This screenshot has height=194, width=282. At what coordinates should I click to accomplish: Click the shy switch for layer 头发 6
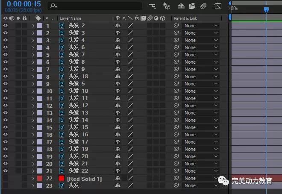(x=117, y=47)
